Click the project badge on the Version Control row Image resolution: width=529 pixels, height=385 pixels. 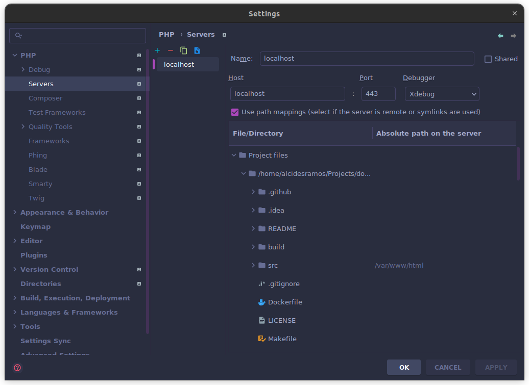coord(139,269)
